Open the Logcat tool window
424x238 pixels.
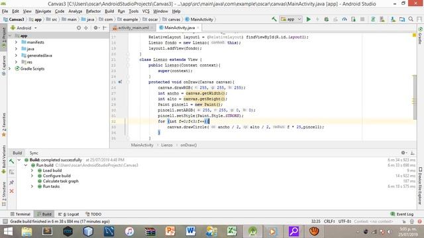pyautogui.click(x=69, y=214)
